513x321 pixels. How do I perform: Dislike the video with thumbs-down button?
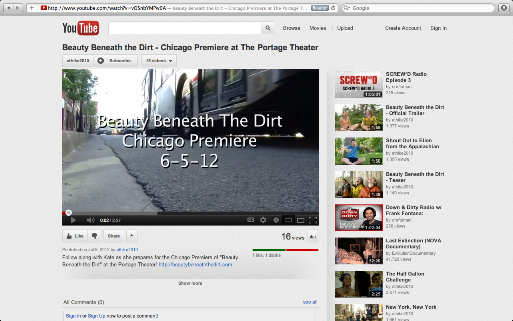tap(94, 236)
